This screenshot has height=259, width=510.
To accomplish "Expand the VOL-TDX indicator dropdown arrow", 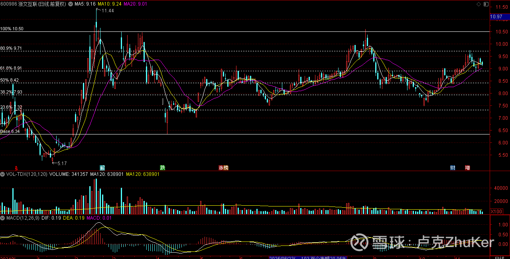I will tap(2, 174).
